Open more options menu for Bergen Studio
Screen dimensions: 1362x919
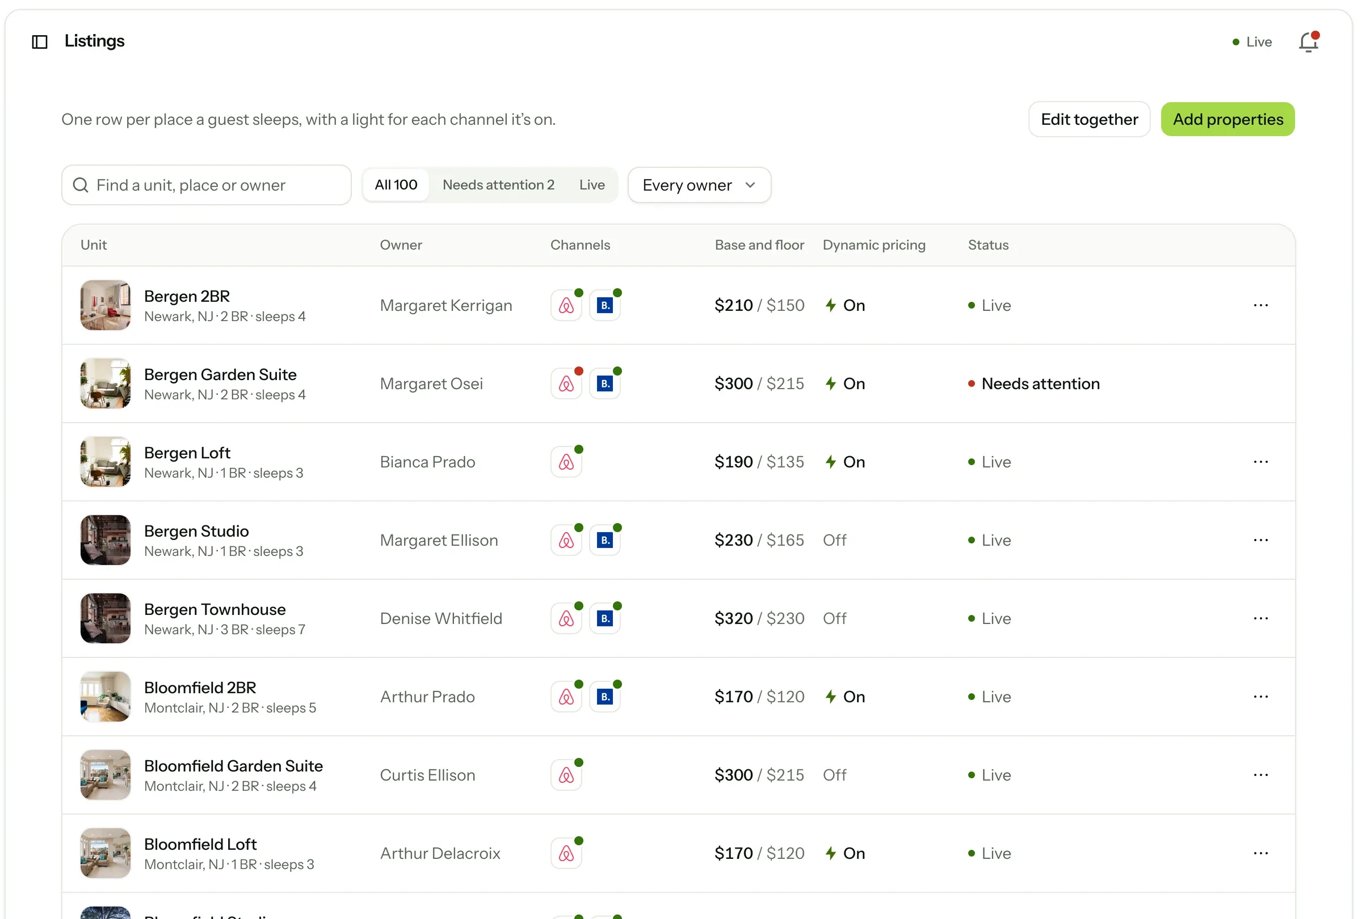tap(1260, 540)
